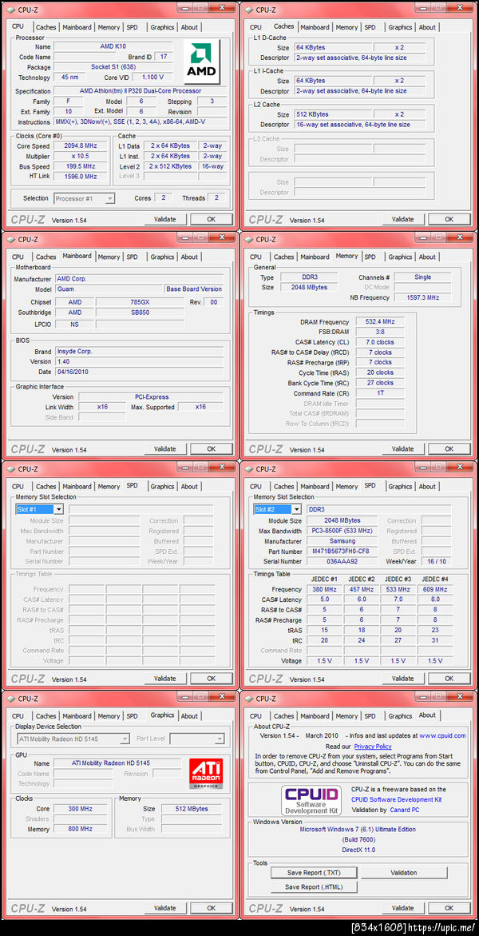Screen dimensions: 479x936
Task: Click the FSB:DRAM ratio value 3:8
Action: pyautogui.click(x=380, y=332)
